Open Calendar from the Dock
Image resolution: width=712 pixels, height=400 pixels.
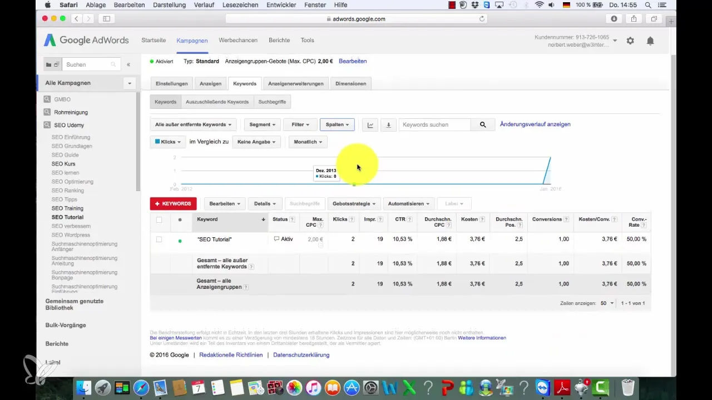(x=199, y=387)
